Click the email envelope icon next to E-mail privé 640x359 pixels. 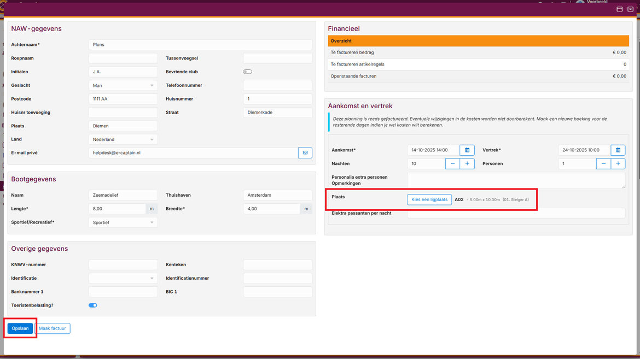point(305,153)
